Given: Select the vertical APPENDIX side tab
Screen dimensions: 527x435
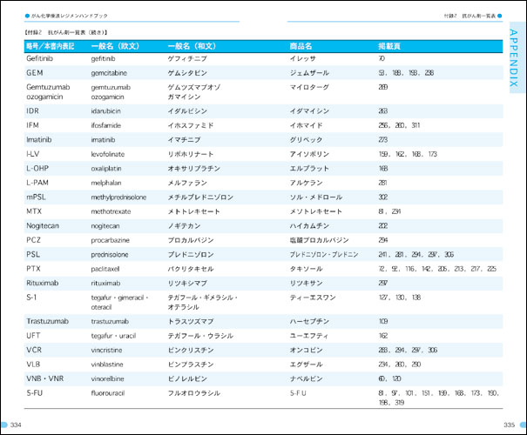Looking at the screenshot, I should point(514,65).
